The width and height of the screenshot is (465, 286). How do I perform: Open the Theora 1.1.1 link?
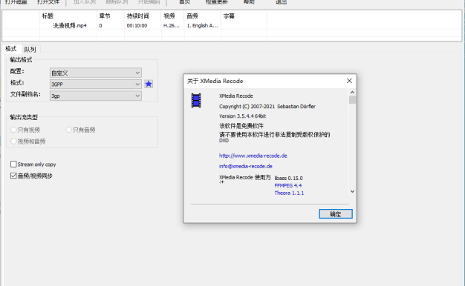click(289, 193)
